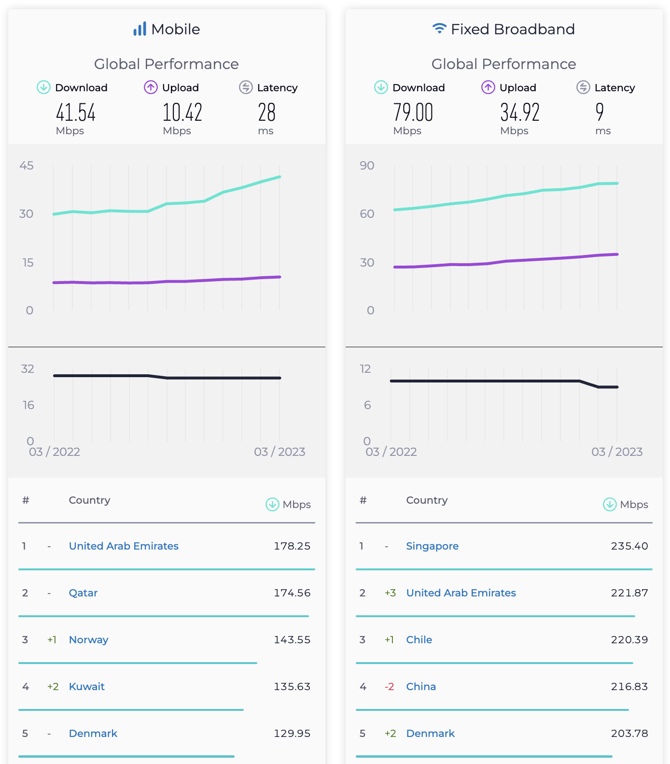Click the Fixed Broadband upload icon

tap(488, 87)
